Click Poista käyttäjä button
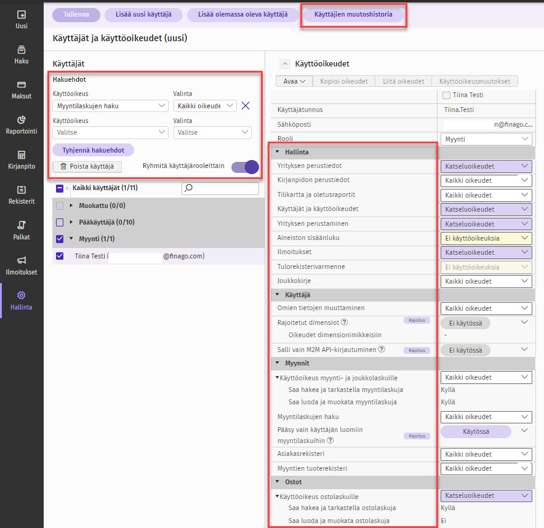 tap(87, 167)
